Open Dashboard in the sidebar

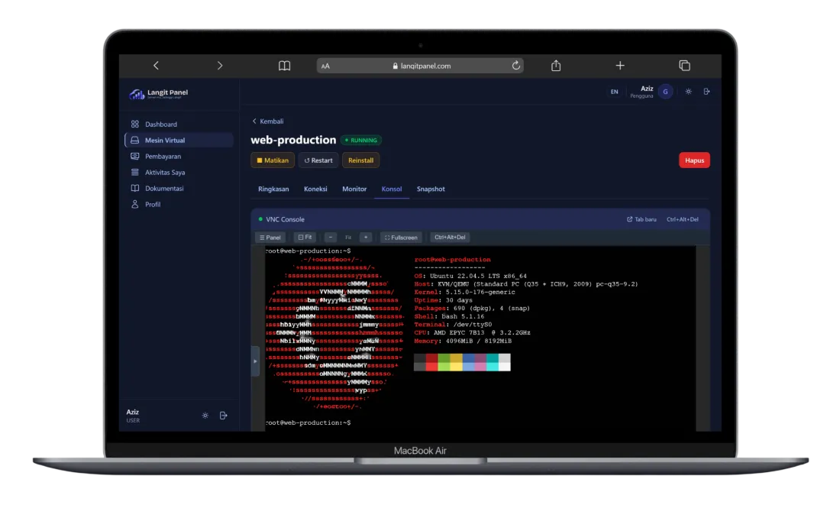click(x=179, y=124)
